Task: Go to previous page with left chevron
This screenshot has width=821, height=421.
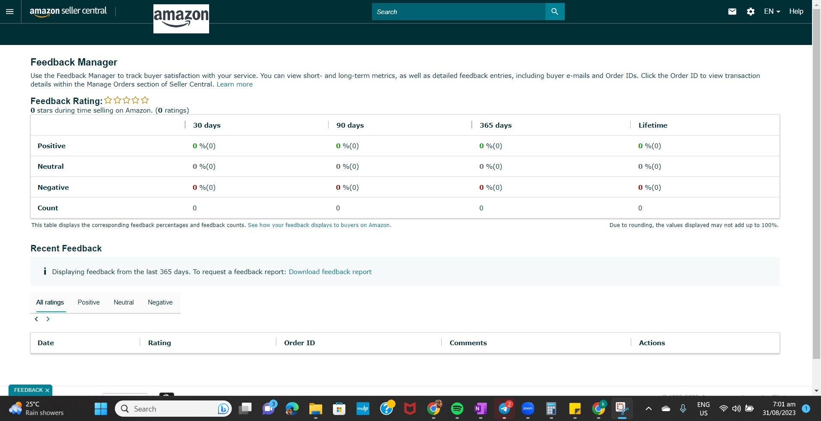Action: tap(36, 319)
